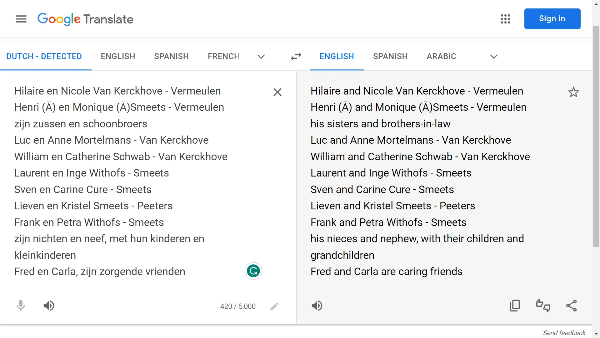
Task: Expand more target languages chevron
Action: pos(494,57)
